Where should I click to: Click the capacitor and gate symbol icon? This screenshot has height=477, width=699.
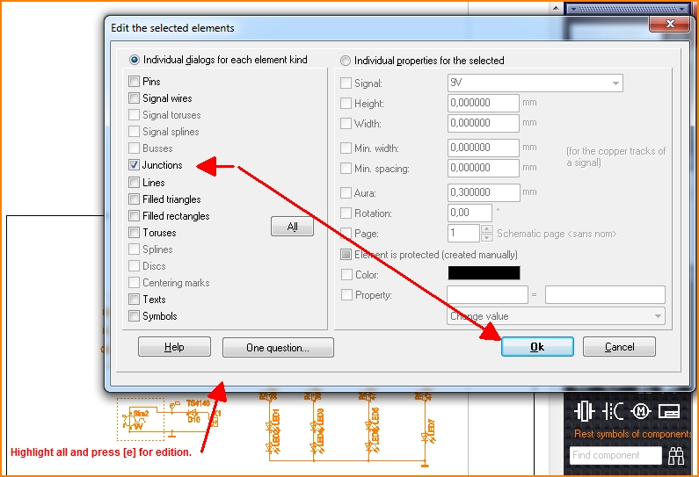click(614, 411)
